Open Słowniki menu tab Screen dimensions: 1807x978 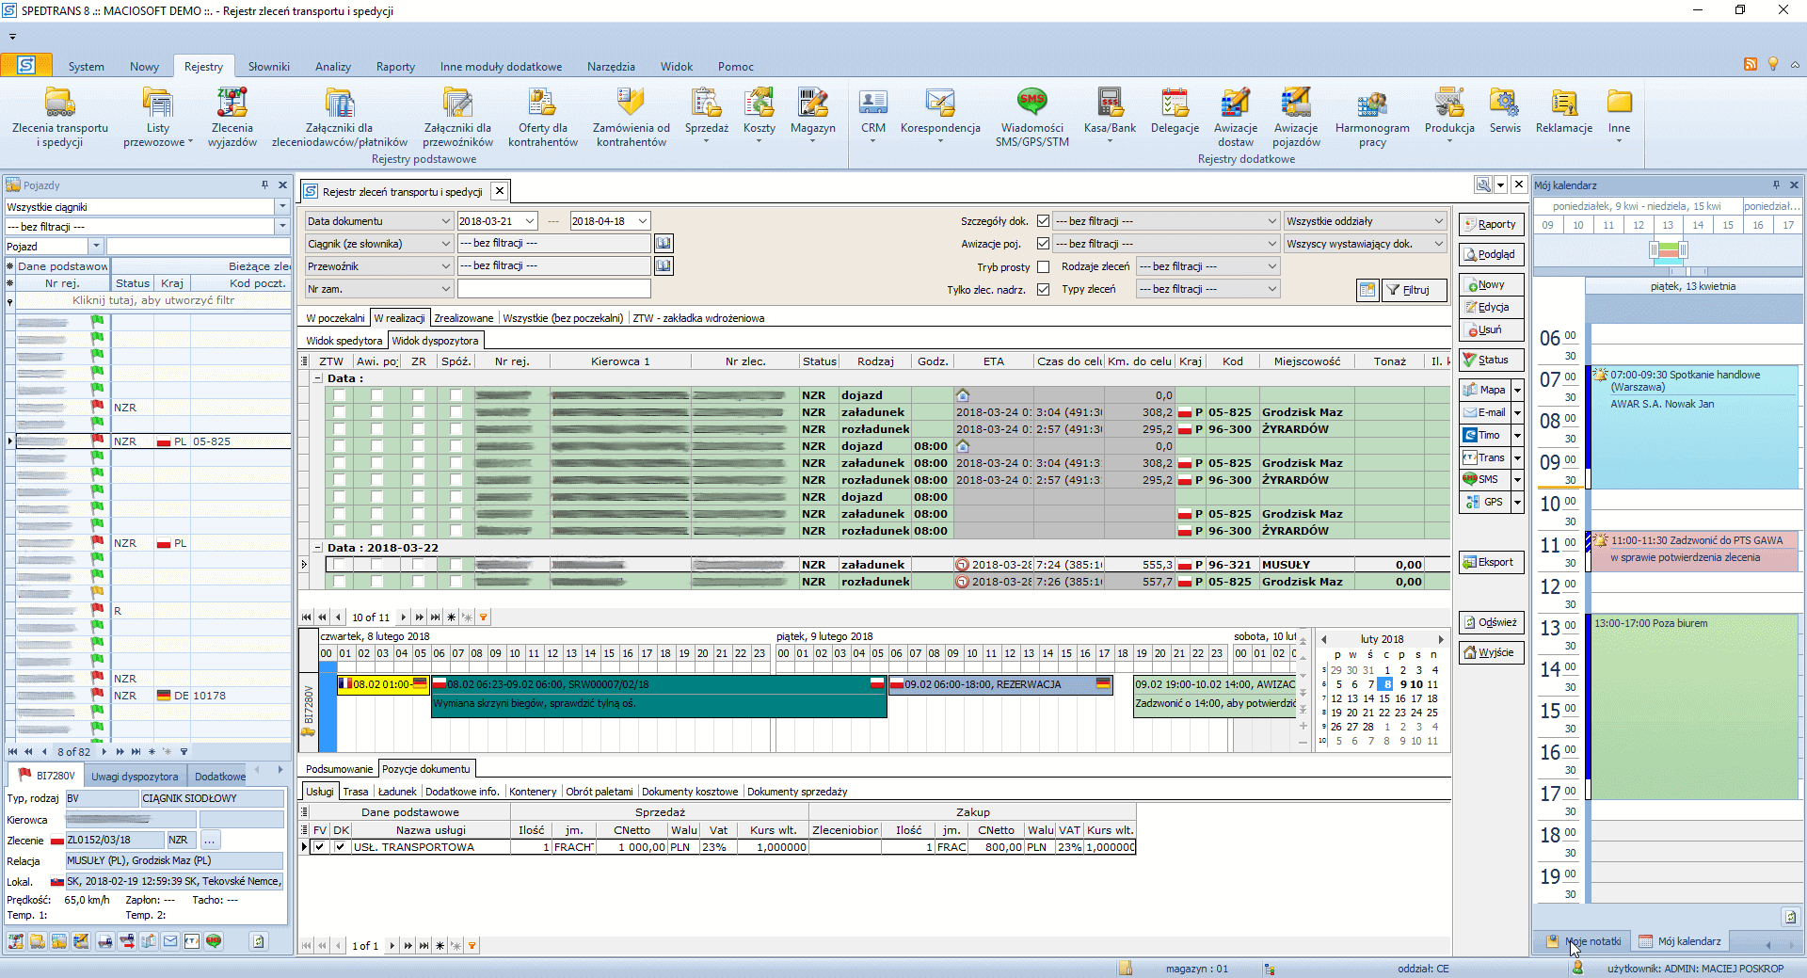[x=269, y=67]
